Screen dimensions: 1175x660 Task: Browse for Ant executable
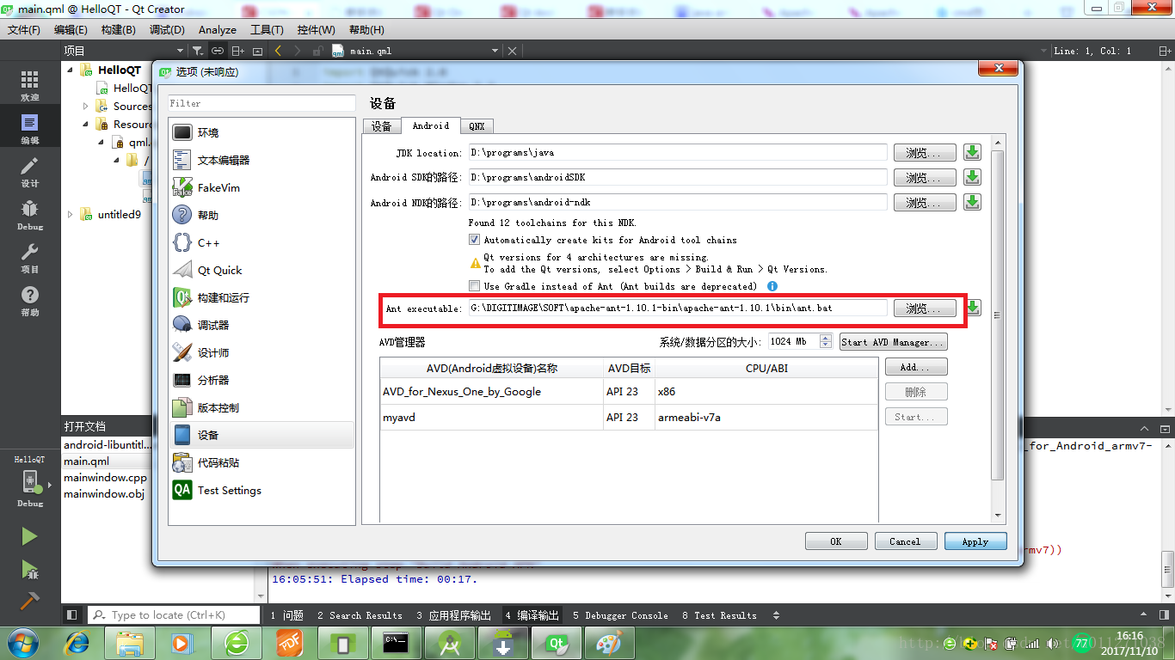(x=925, y=309)
